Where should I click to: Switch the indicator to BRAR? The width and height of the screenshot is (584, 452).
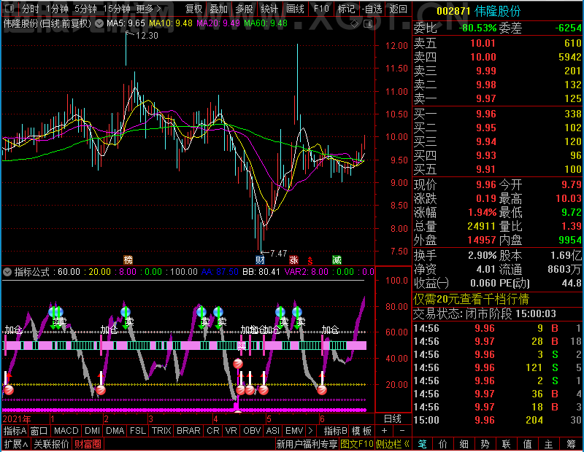(188, 431)
